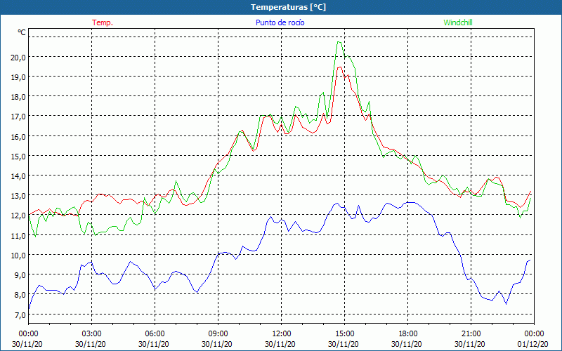This screenshot has width=562, height=351.
Task: Click the 01/12/20 date label
Action: tap(532, 344)
